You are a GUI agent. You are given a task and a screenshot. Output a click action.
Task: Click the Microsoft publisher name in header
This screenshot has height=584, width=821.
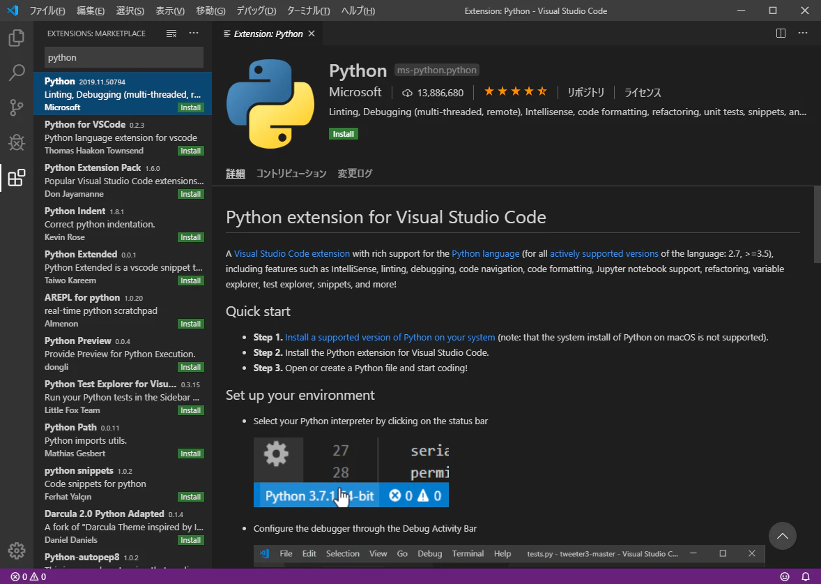(355, 92)
